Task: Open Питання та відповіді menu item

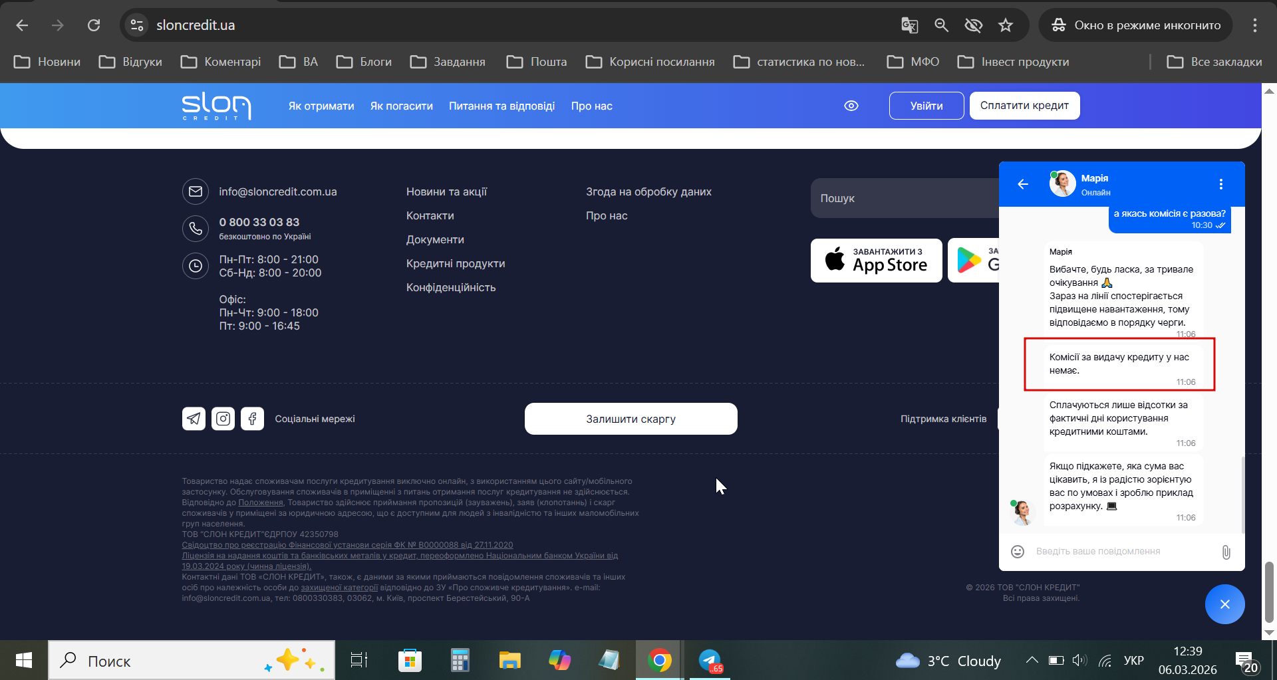Action: 501,106
